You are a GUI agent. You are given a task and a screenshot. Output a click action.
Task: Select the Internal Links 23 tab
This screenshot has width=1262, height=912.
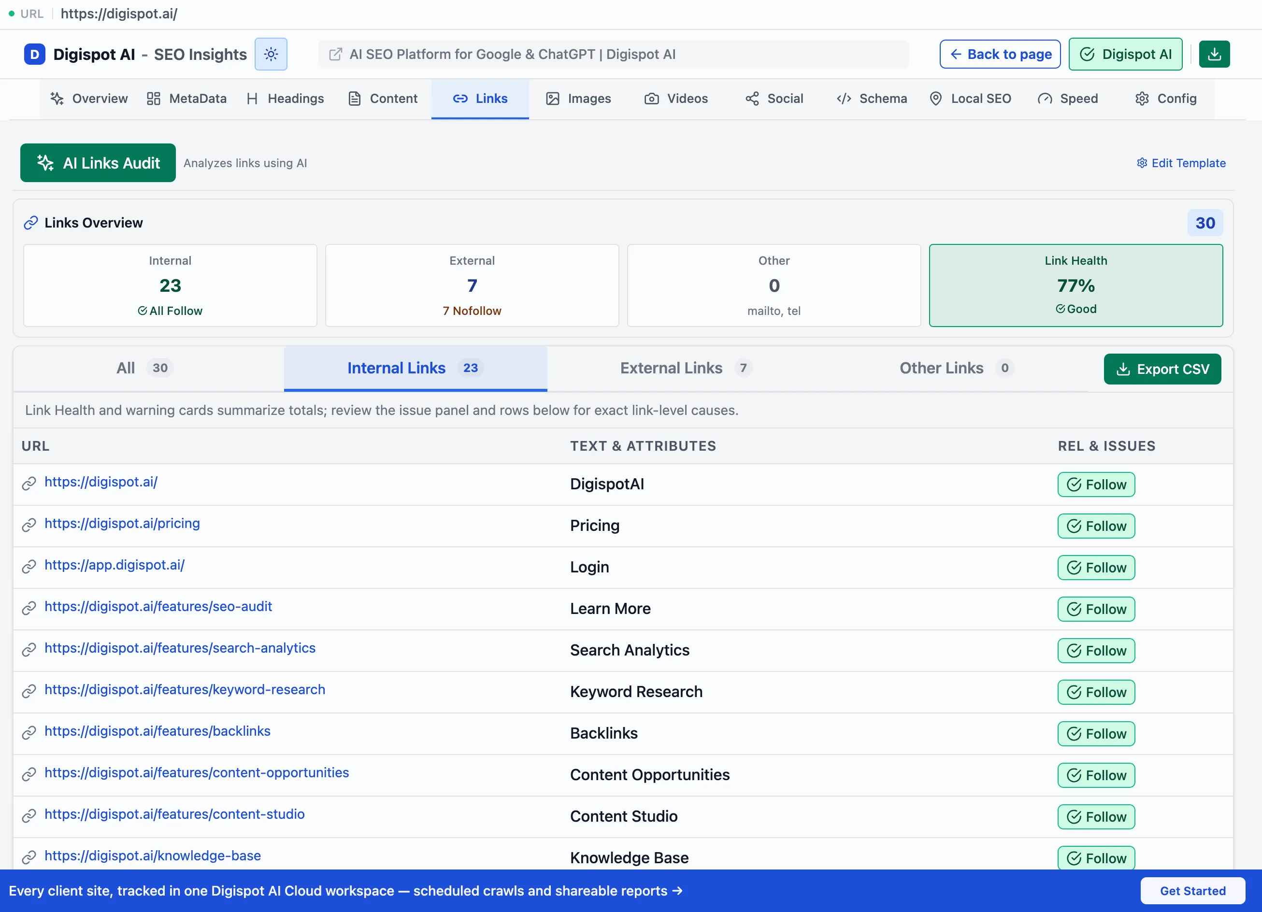pos(416,369)
